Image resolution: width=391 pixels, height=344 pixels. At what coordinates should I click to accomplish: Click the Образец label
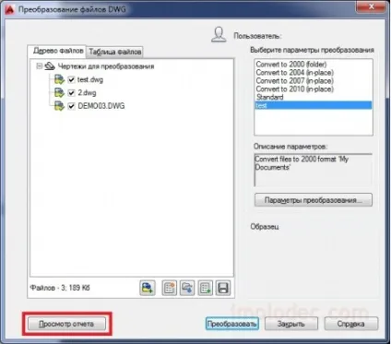[265, 227]
